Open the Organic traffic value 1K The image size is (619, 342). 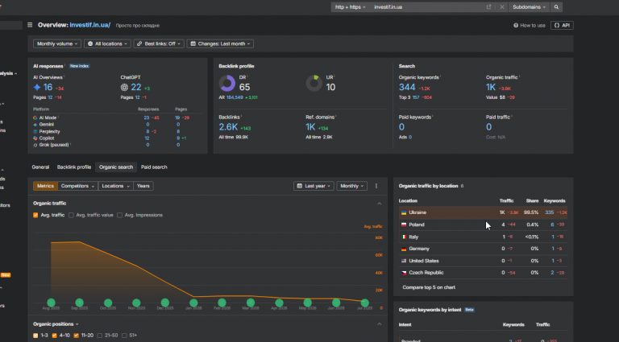[x=491, y=88]
